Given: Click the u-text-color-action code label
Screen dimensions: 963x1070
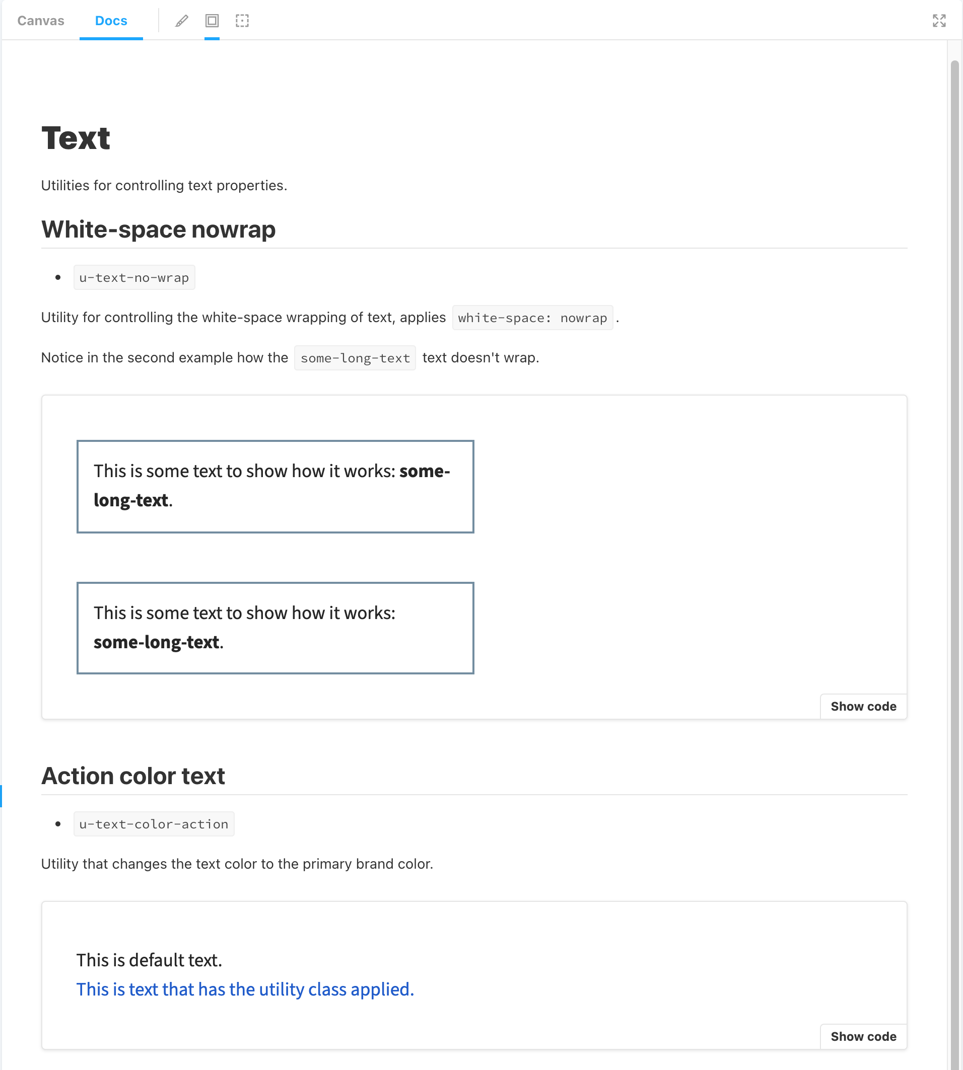Looking at the screenshot, I should pos(154,824).
